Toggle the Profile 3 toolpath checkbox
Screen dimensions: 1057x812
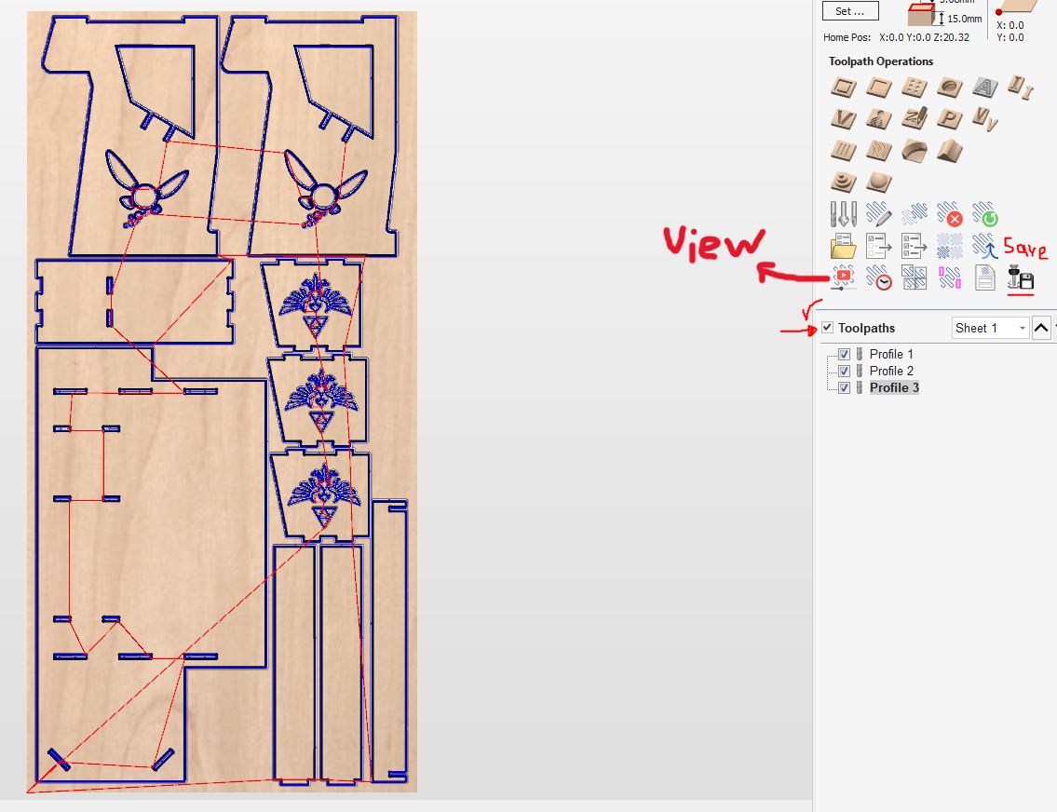844,387
